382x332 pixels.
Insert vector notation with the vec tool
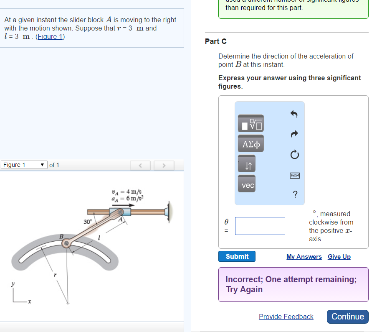246,184
